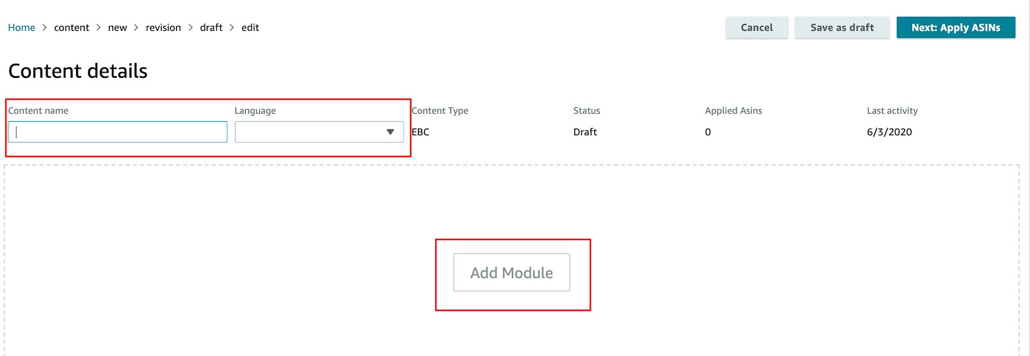This screenshot has height=356, width=1030.
Task: Click the chevron right after Home
Action: pos(44,28)
